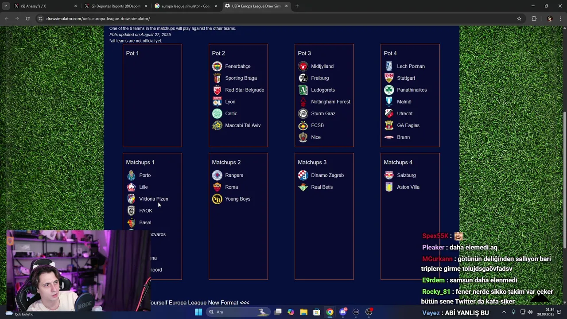567x319 pixels.
Task: Click the Lille crest icon
Action: (x=131, y=187)
